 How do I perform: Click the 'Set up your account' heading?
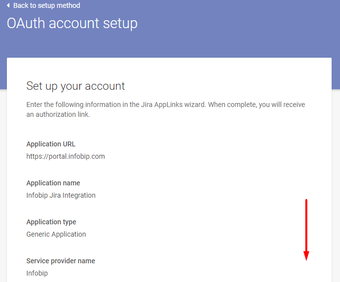tap(76, 86)
